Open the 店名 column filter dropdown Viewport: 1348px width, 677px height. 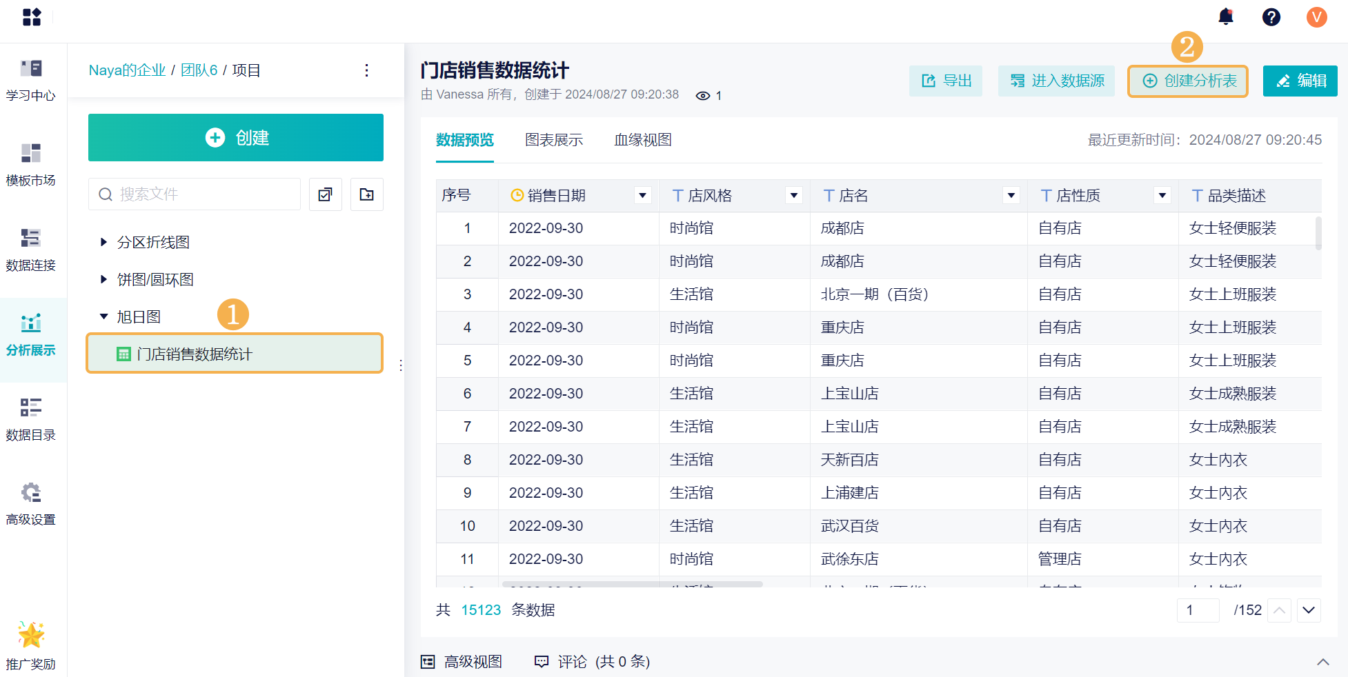coord(1011,196)
